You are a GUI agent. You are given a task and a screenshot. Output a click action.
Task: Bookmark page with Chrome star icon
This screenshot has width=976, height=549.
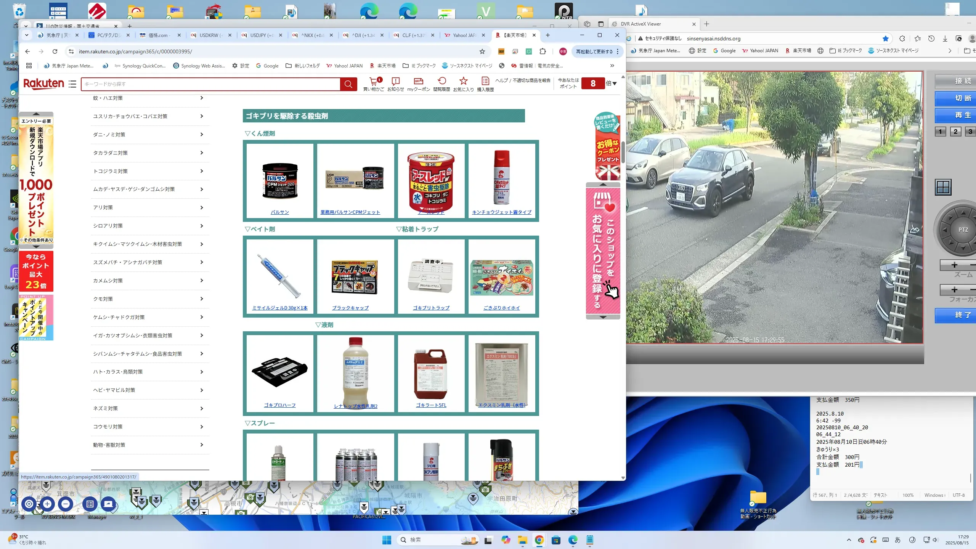(482, 51)
